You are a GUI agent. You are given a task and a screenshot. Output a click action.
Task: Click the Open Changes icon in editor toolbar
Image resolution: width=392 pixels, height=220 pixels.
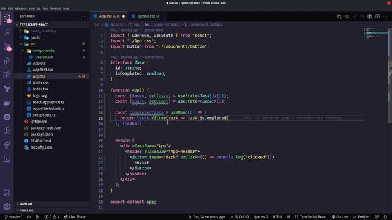pyautogui.click(x=339, y=16)
